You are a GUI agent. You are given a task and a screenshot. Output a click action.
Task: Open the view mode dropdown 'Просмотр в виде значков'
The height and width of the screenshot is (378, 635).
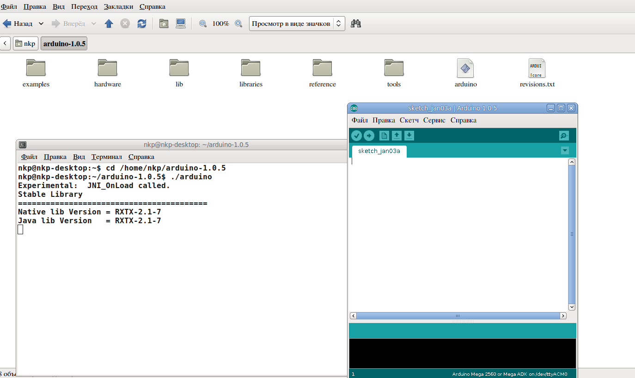297,24
